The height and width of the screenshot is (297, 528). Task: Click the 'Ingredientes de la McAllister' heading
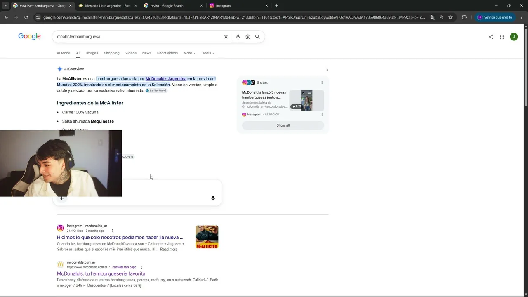90,103
